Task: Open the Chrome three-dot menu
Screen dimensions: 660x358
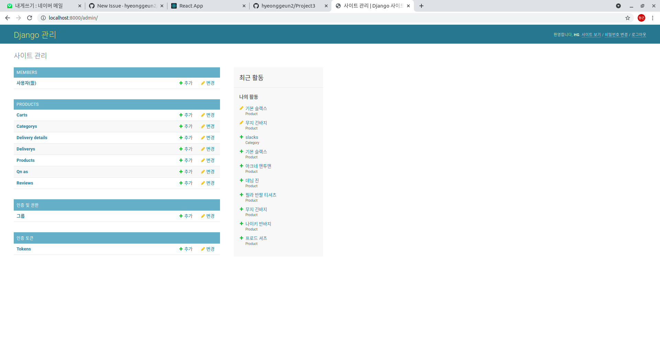Action: point(652,18)
